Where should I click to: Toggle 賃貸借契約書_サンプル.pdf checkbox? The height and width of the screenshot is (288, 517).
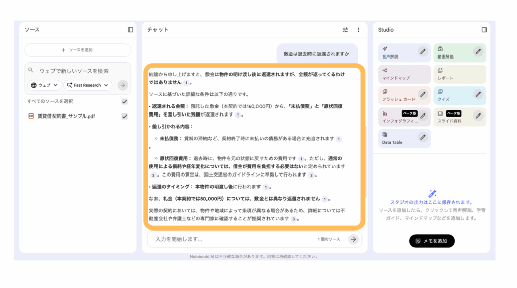[x=124, y=116]
